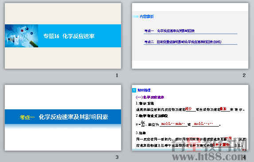Click the 化学反应速率及其影响因素 title on slide 3
The image size is (254, 162).
coord(74,117)
